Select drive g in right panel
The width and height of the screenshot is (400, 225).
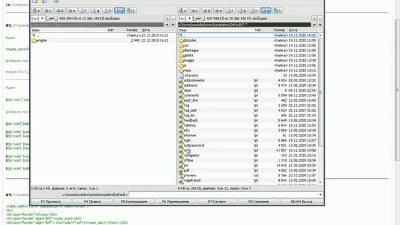pyautogui.click(x=242, y=11)
